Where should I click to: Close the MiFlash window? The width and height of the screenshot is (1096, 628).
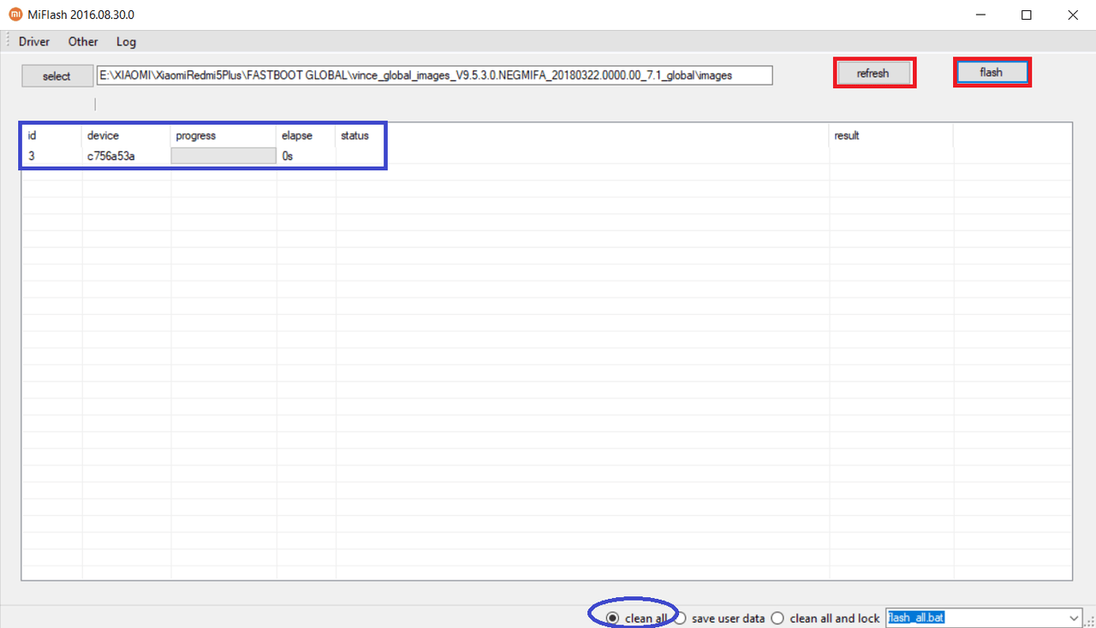(1073, 15)
